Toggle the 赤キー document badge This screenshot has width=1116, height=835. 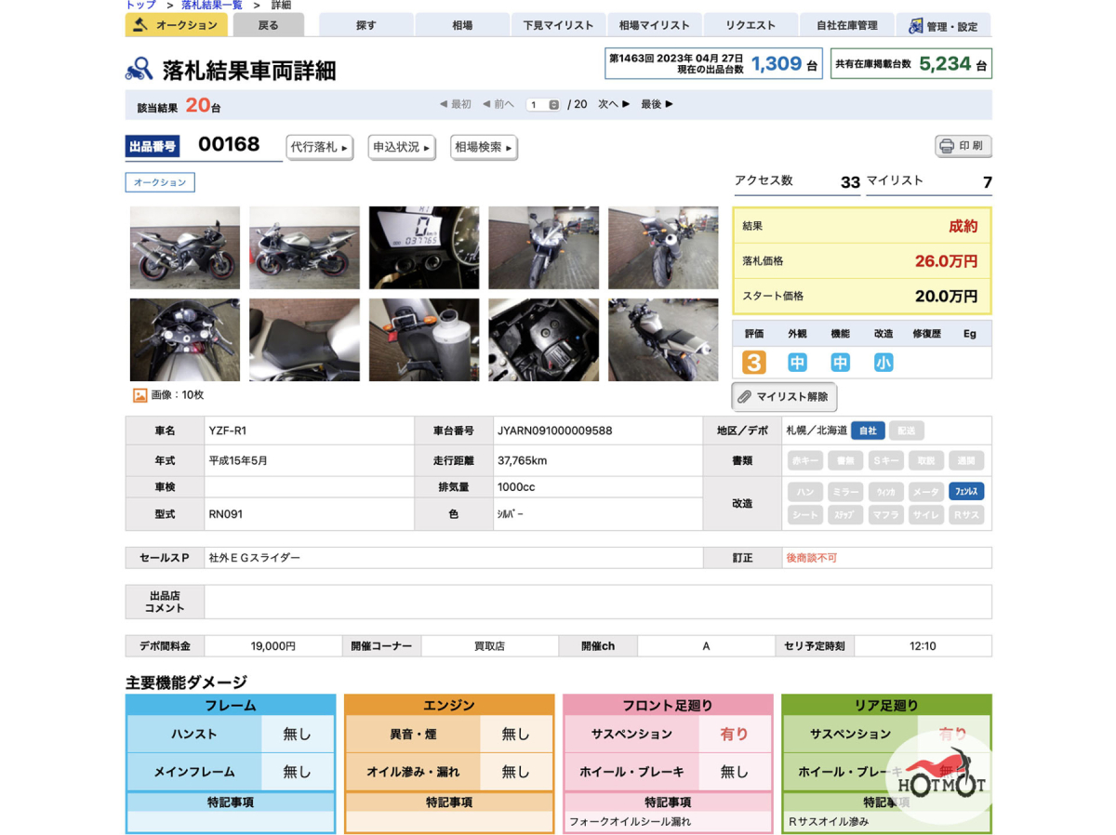click(805, 460)
